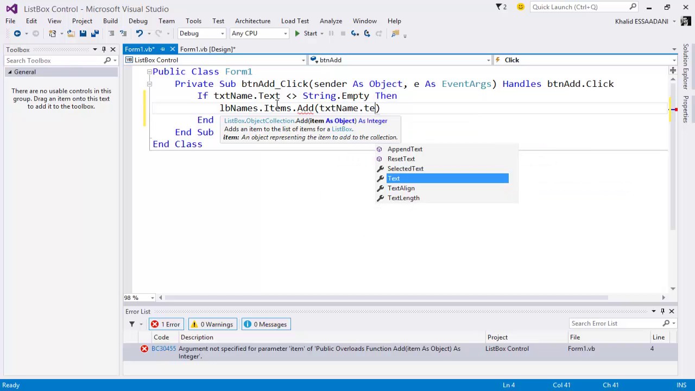Close the Error List panel
This screenshot has height=391, width=695.
click(x=672, y=311)
